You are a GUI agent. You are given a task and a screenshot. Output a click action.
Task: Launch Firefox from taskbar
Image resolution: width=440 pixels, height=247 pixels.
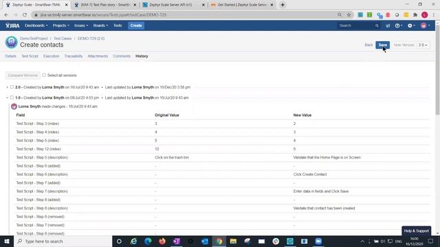162,241
